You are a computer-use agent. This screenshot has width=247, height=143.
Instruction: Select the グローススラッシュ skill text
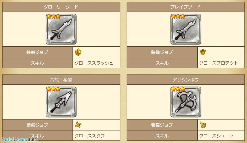(94, 63)
